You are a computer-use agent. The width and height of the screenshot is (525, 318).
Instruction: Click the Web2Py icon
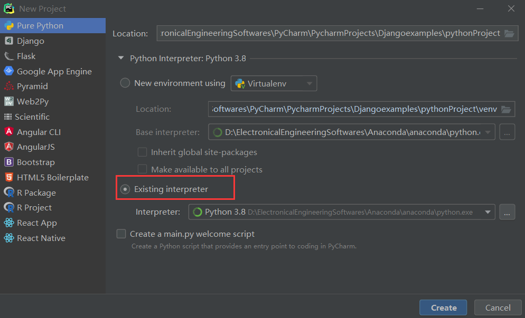8,101
